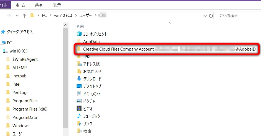
Task: Select ダウンロード in file list
Action: tap(92, 79)
